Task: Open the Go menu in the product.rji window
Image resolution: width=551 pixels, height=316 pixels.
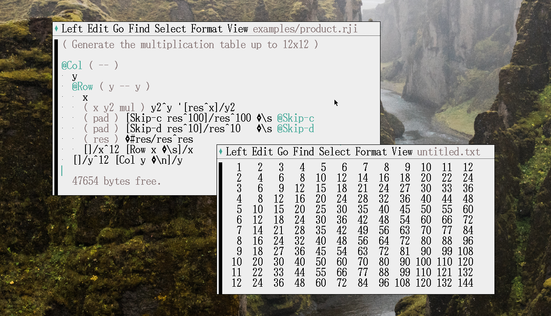Action: point(118,29)
